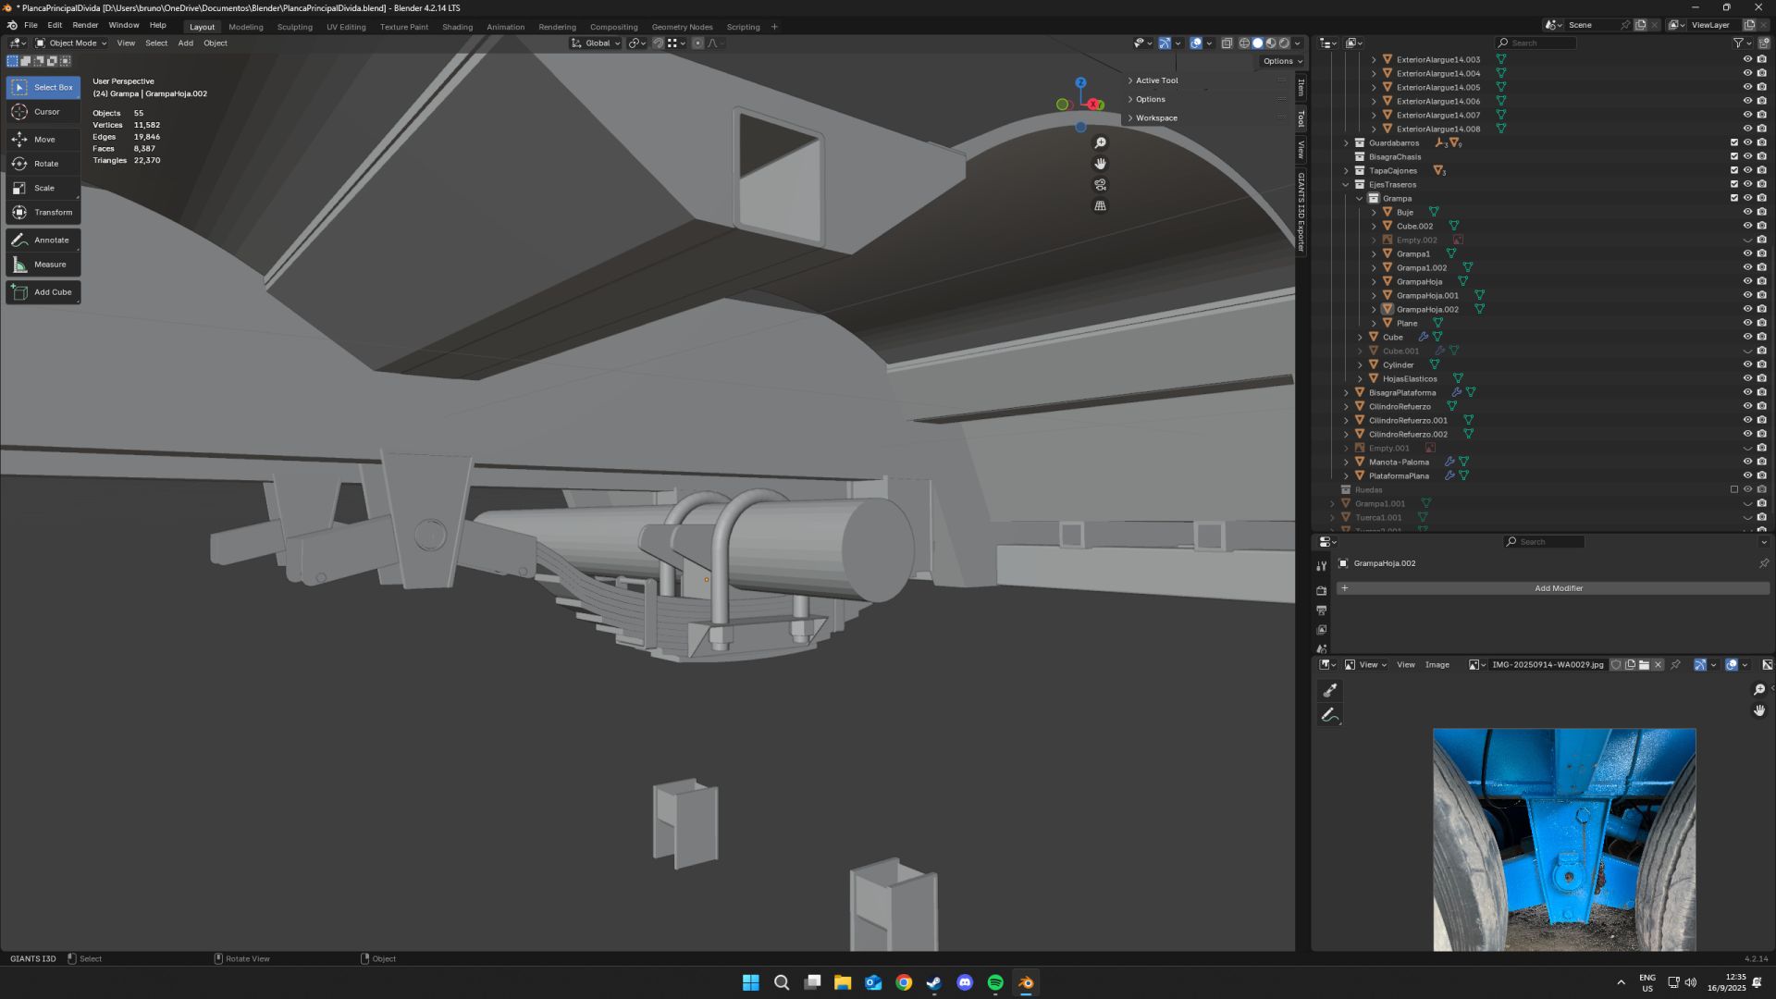Switch to the Sculpting workspace tab
Image resolution: width=1776 pixels, height=999 pixels.
[x=295, y=27]
